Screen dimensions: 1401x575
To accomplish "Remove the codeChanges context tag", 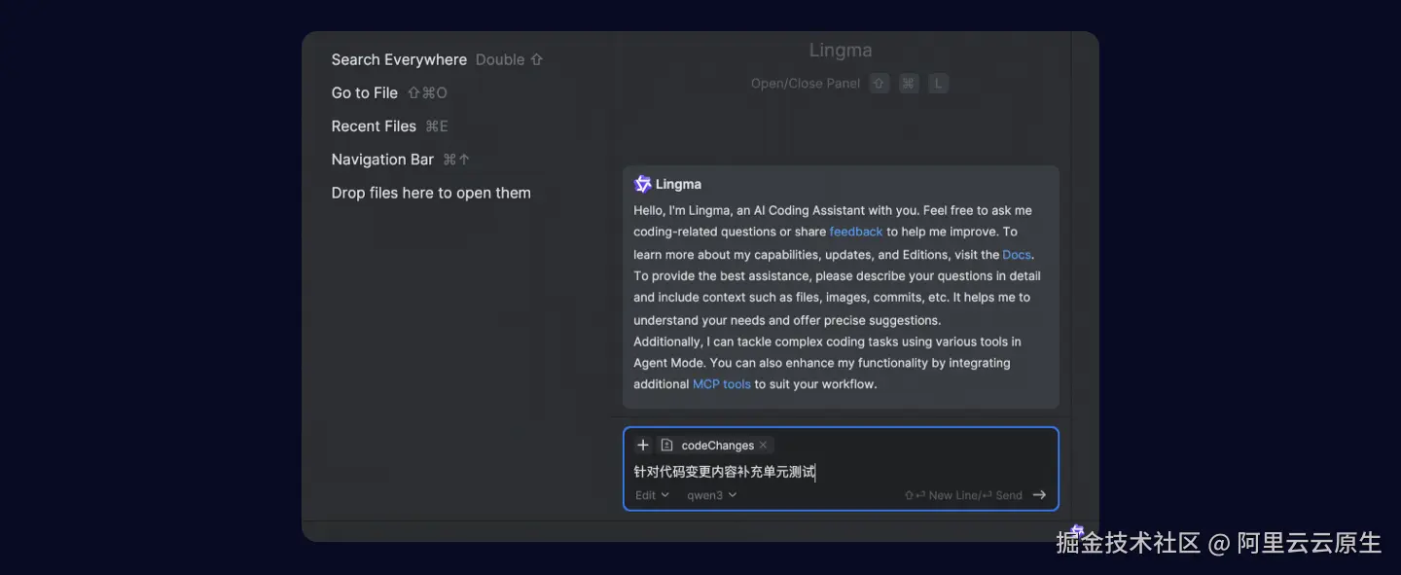I will (x=764, y=445).
